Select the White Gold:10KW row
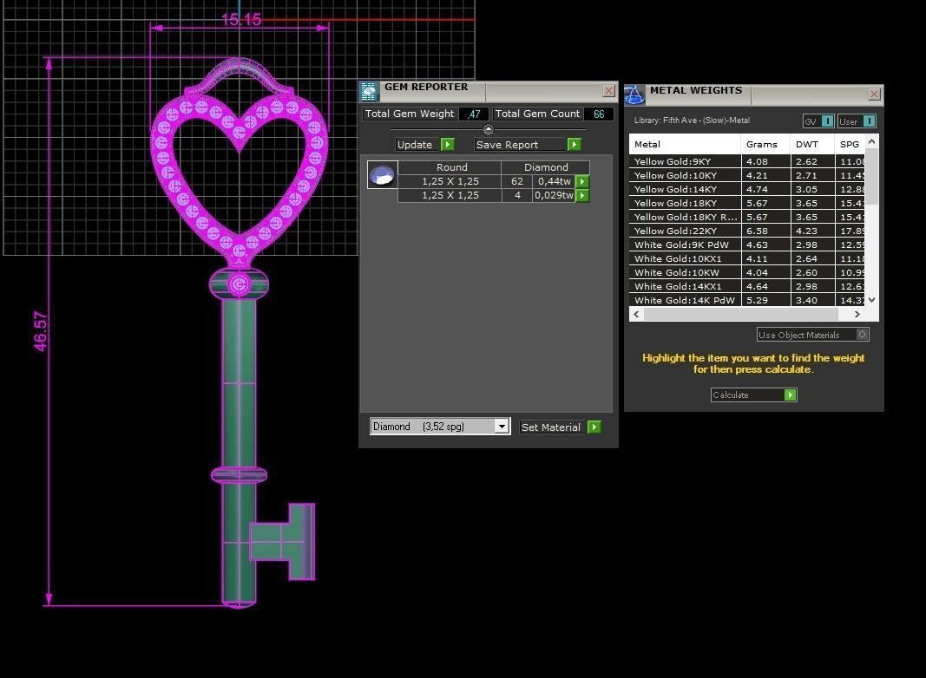Screen dimensions: 926x678 [747, 272]
